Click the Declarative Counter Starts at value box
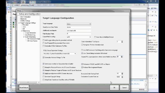The width and height of the screenshot is (165, 93). (119, 77)
